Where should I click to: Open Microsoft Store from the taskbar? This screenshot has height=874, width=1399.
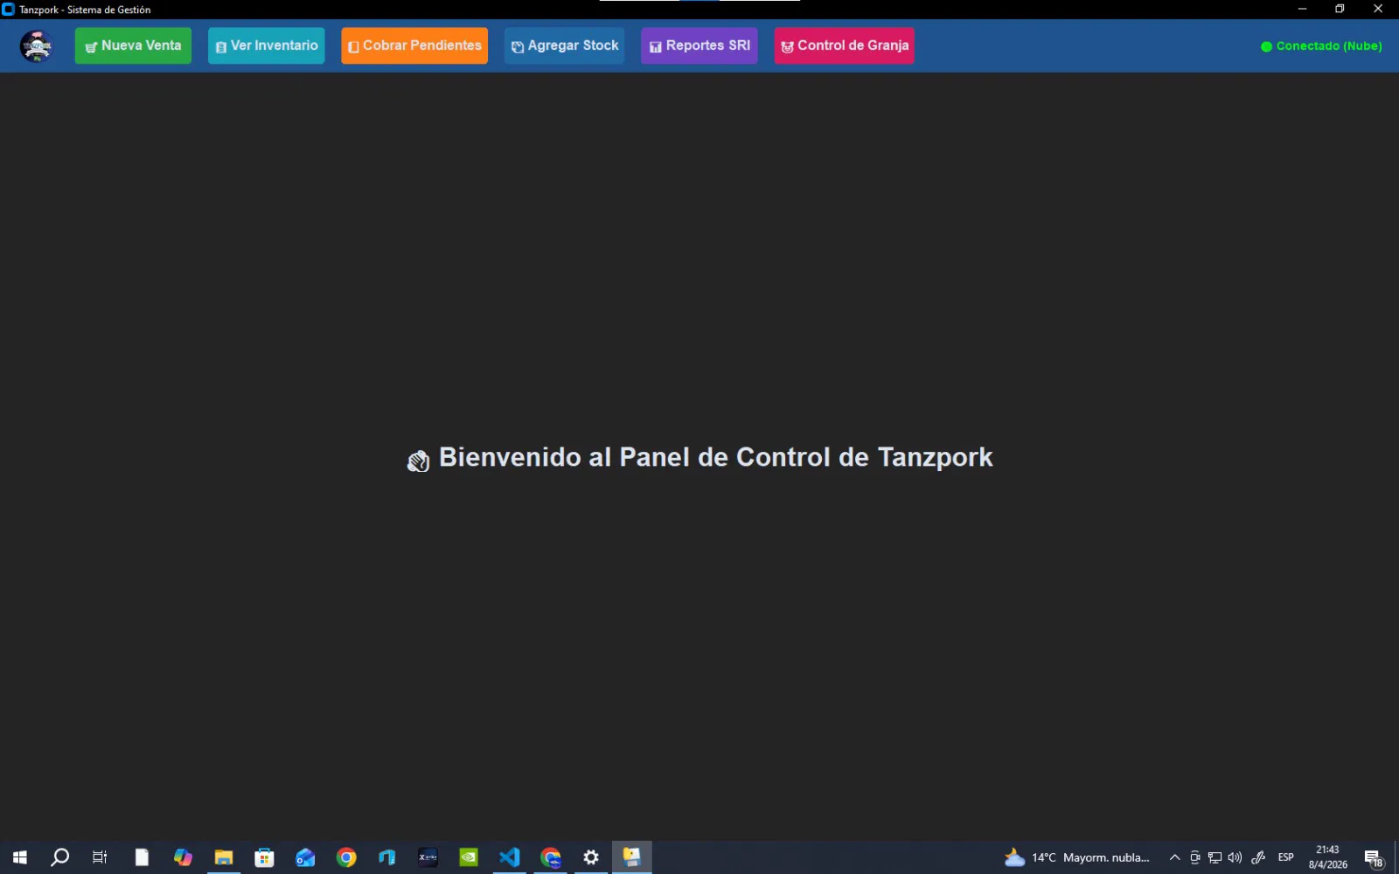coord(264,857)
